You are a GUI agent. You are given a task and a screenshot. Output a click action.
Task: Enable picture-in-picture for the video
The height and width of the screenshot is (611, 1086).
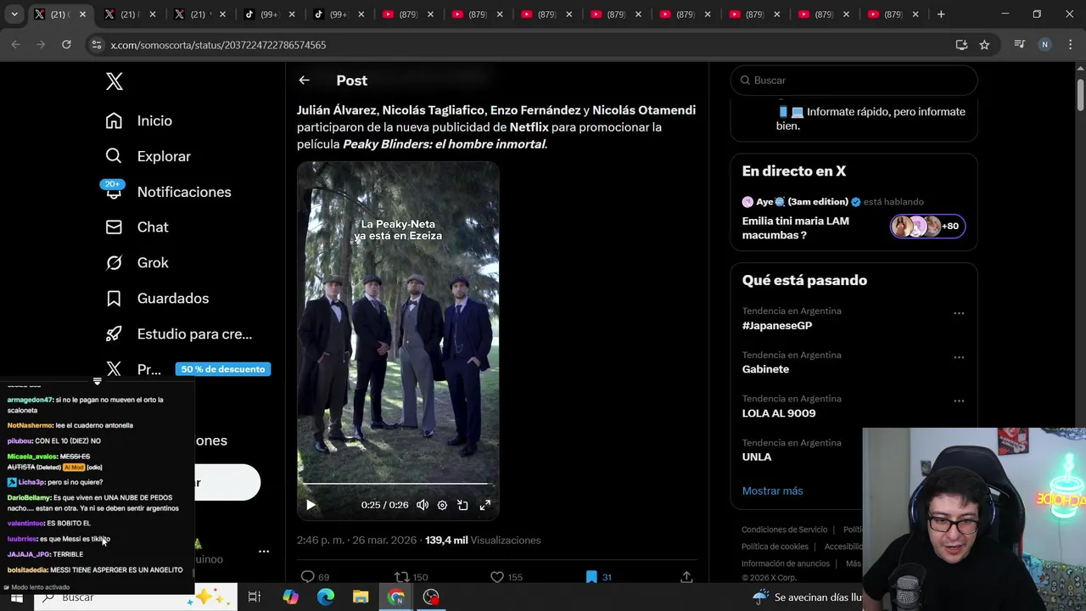(x=462, y=505)
